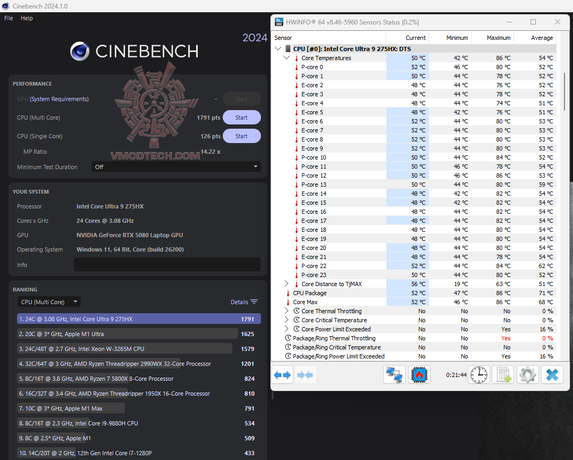Click the Minimum column header

pos(450,38)
